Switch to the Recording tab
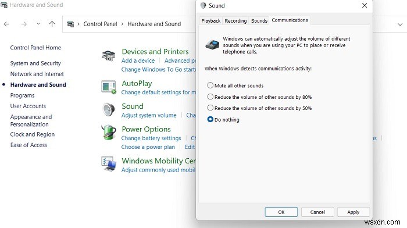 pyautogui.click(x=235, y=21)
